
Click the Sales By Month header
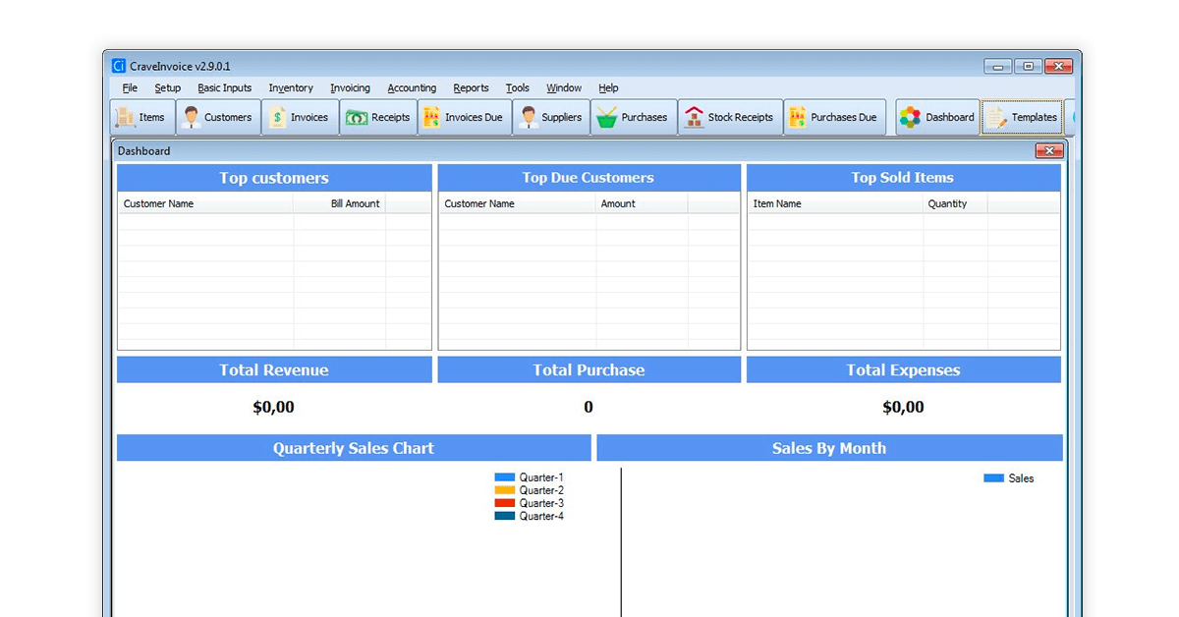829,448
